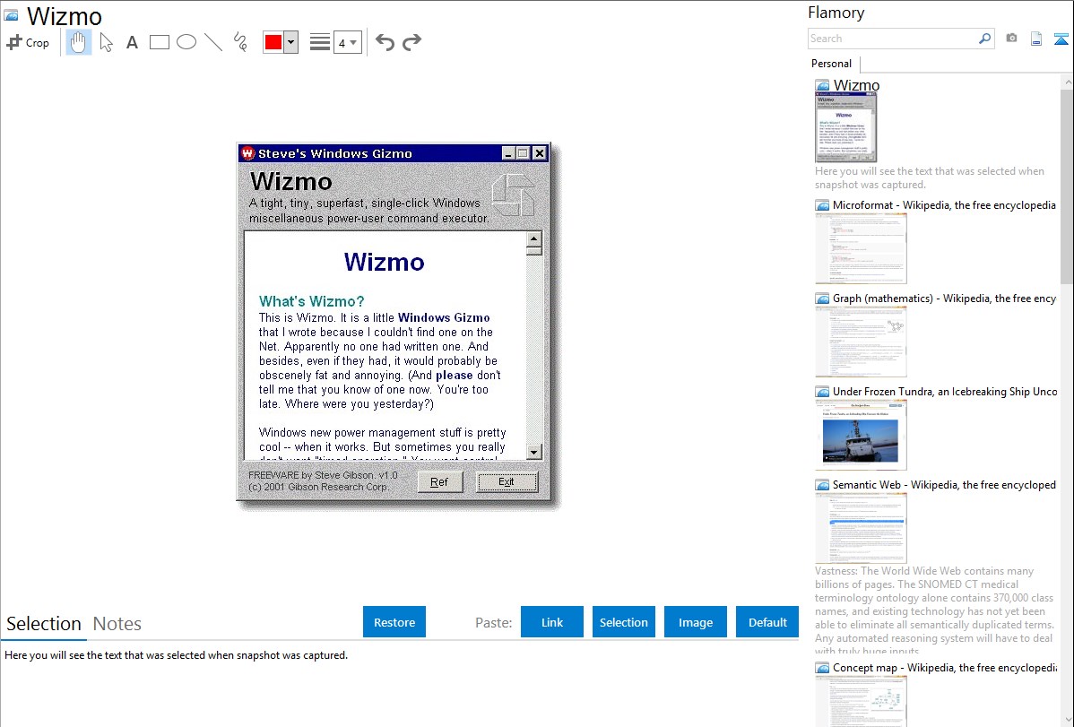Open the Concept map snapshot thumbnail
The height and width of the screenshot is (727, 1074).
click(861, 701)
